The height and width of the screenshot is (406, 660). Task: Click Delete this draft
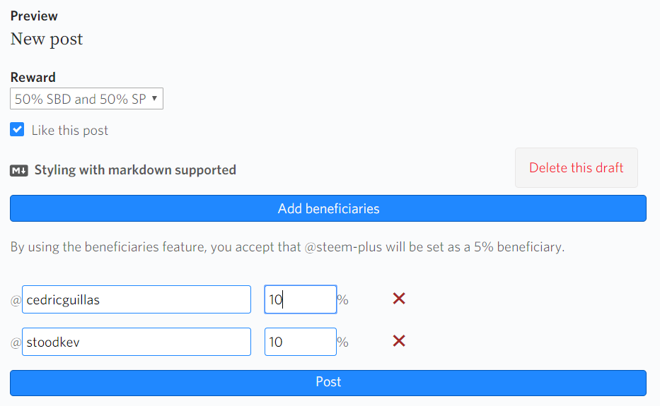click(576, 168)
